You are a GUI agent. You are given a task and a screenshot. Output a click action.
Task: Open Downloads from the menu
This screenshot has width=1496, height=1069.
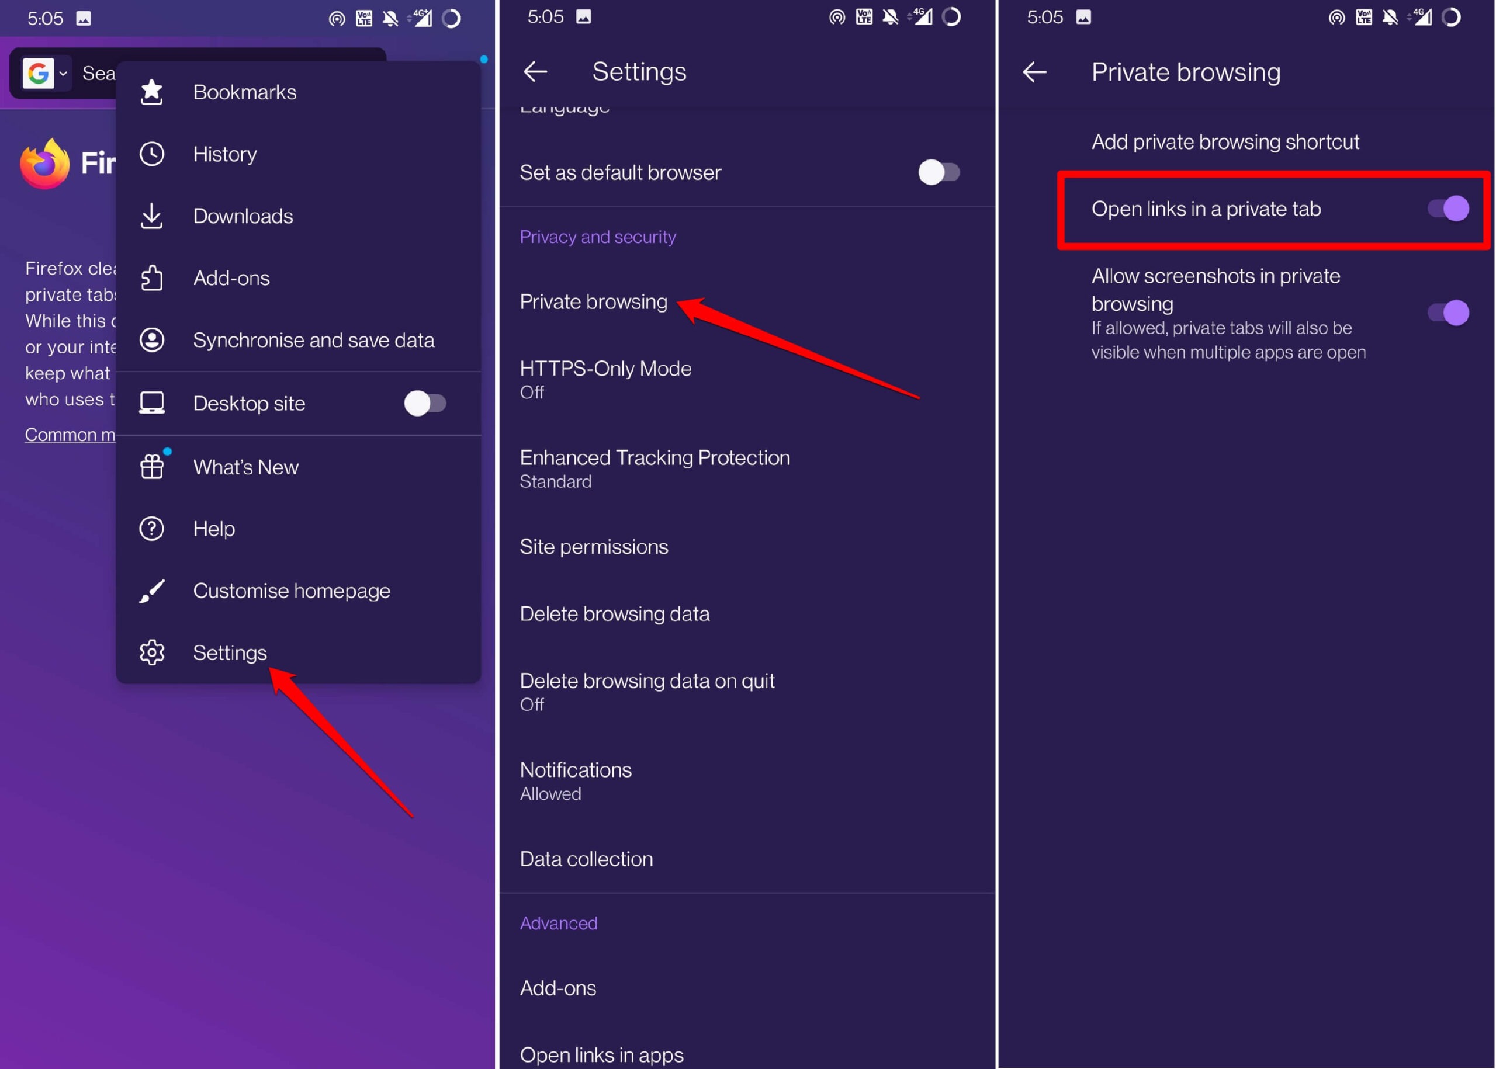[x=298, y=216]
